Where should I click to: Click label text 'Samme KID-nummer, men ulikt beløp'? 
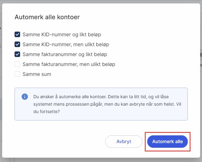coord(66,44)
